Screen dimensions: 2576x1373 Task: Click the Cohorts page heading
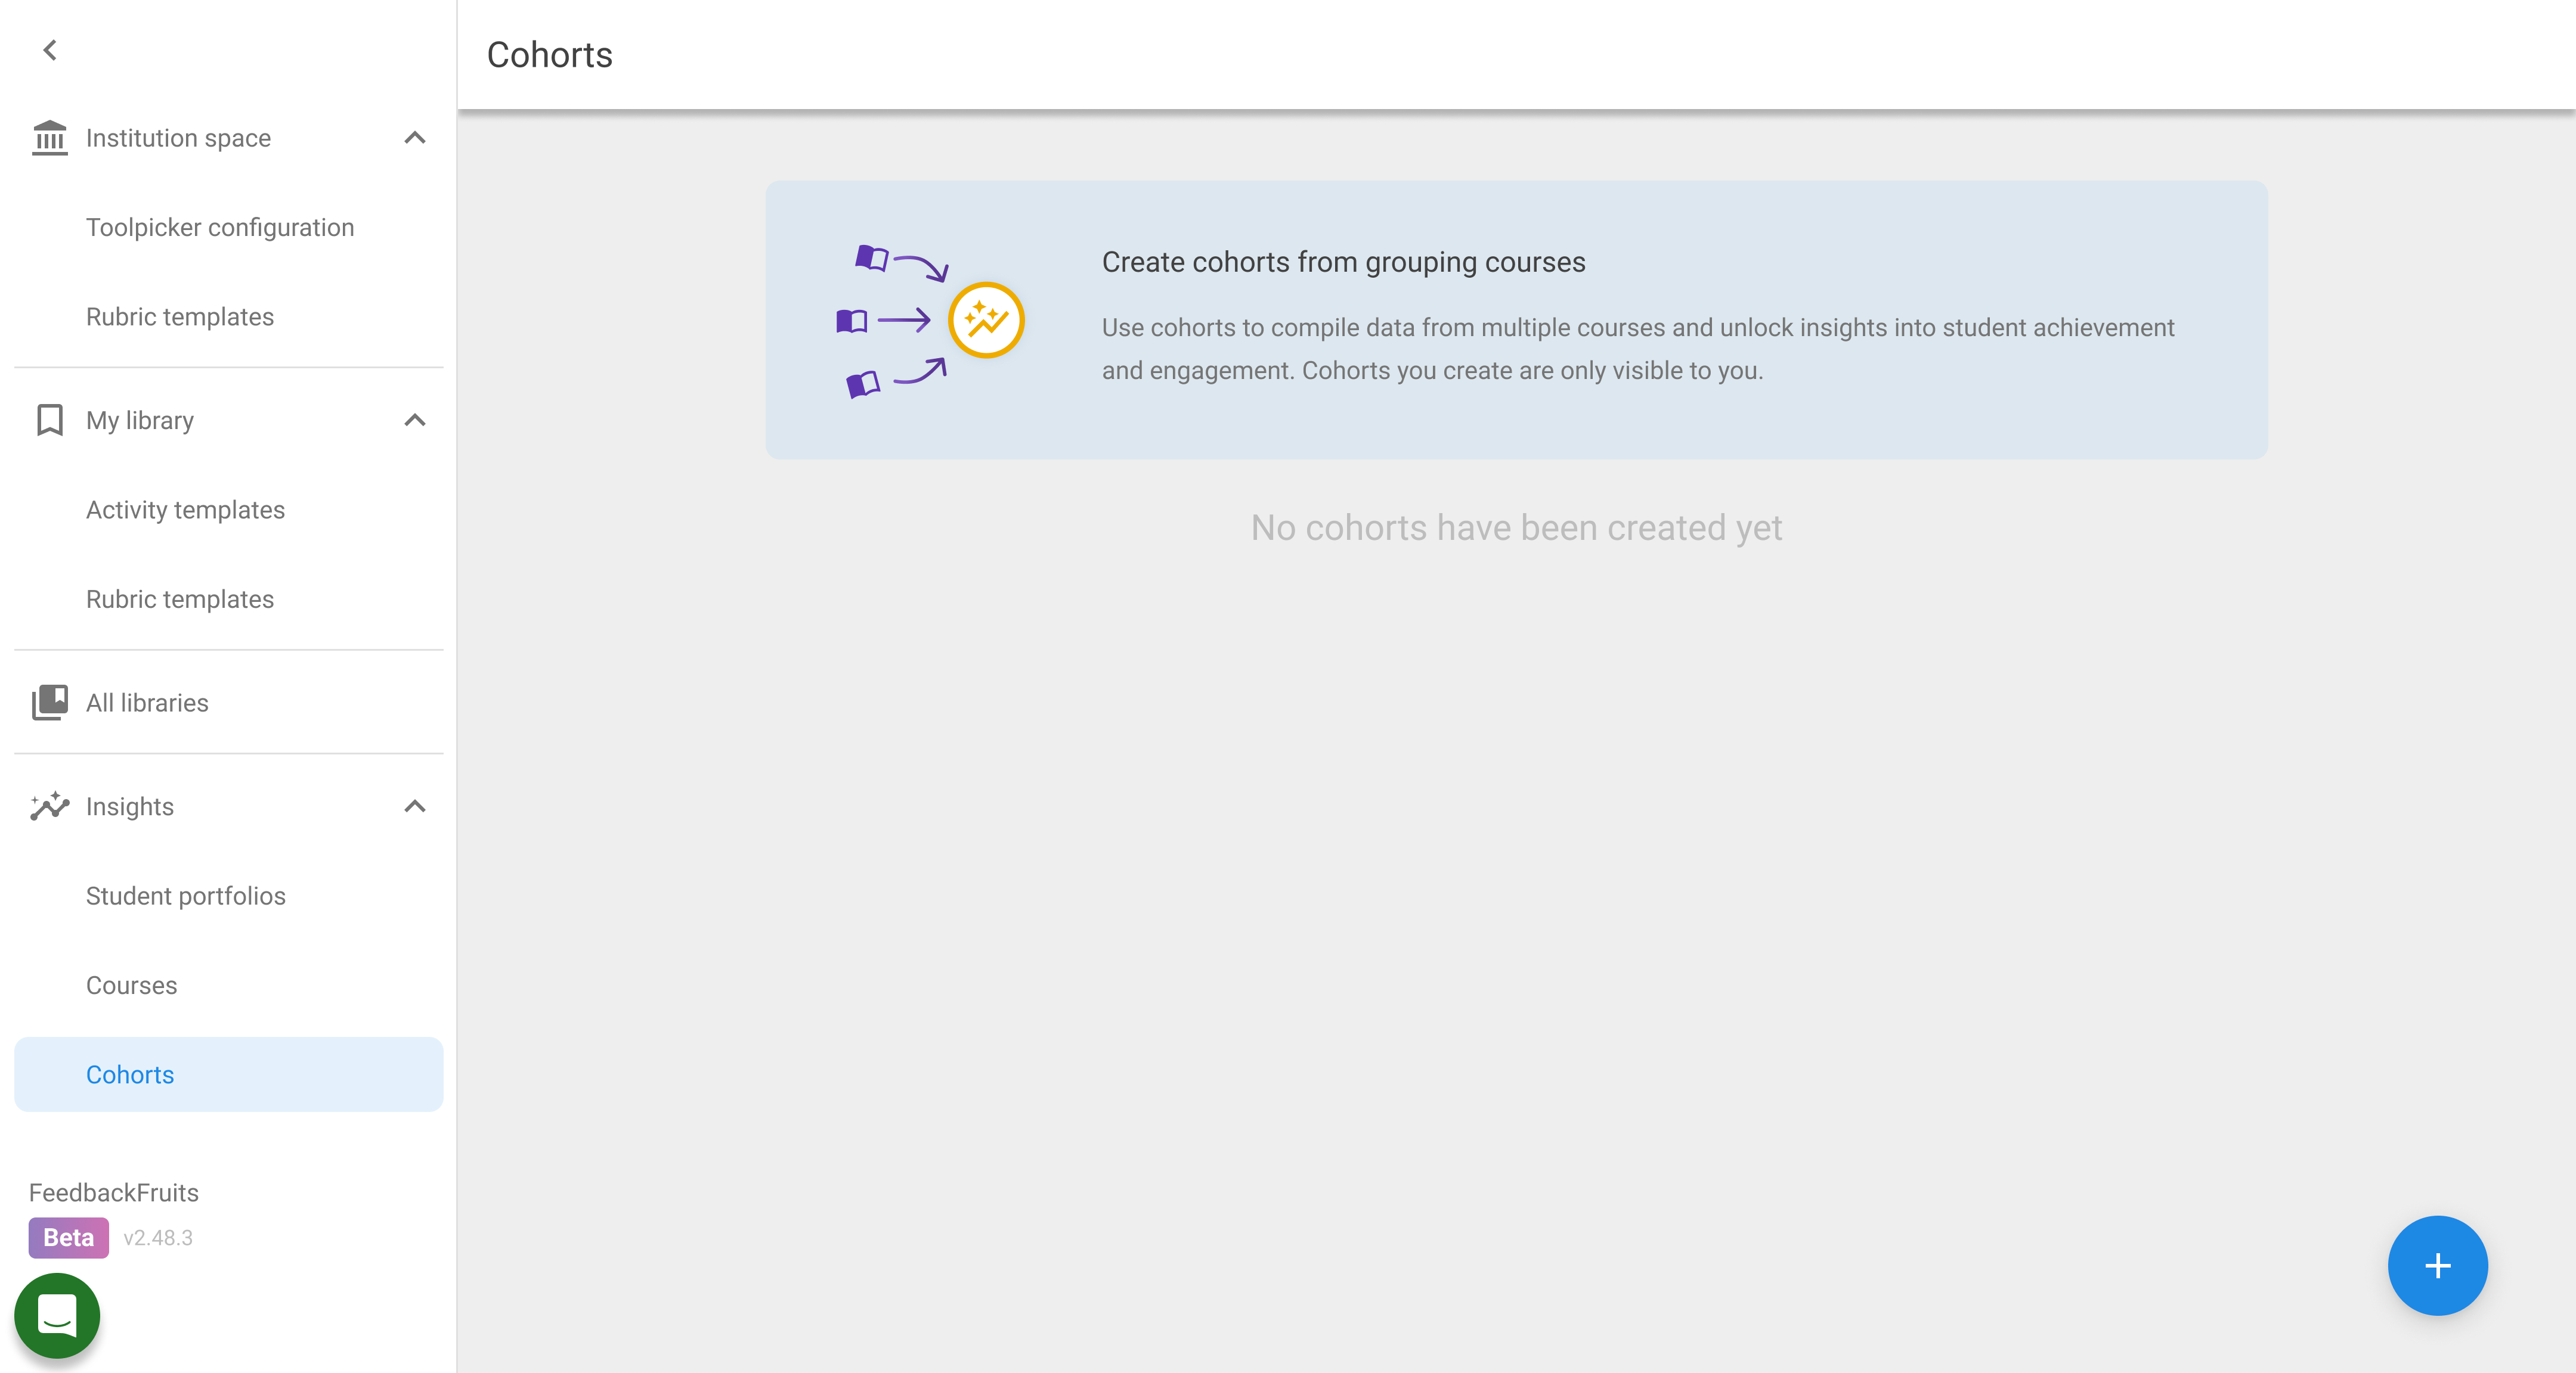550,55
